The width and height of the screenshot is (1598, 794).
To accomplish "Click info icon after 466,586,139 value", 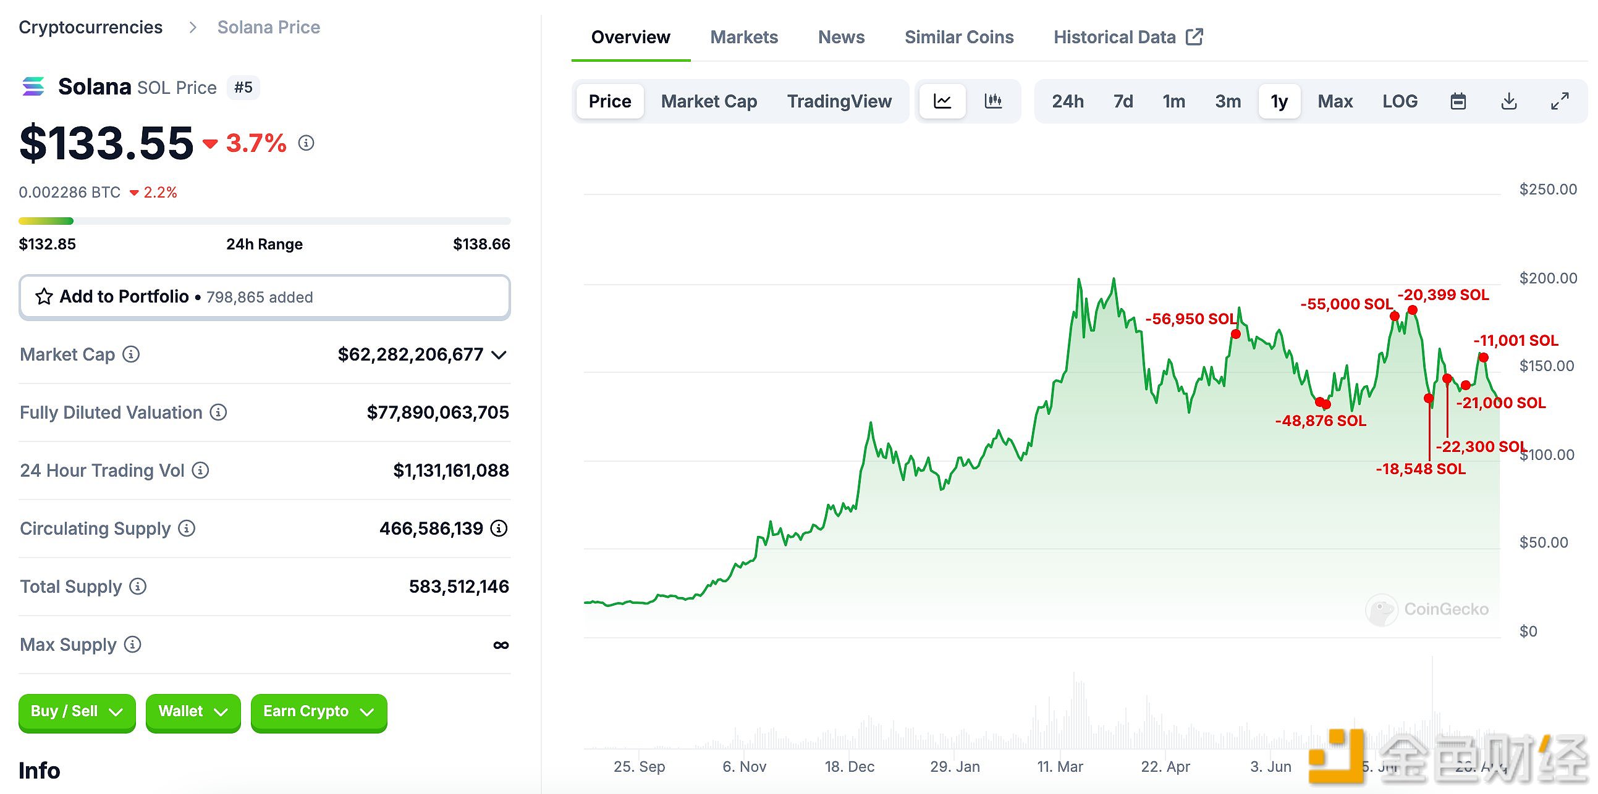I will click(499, 529).
